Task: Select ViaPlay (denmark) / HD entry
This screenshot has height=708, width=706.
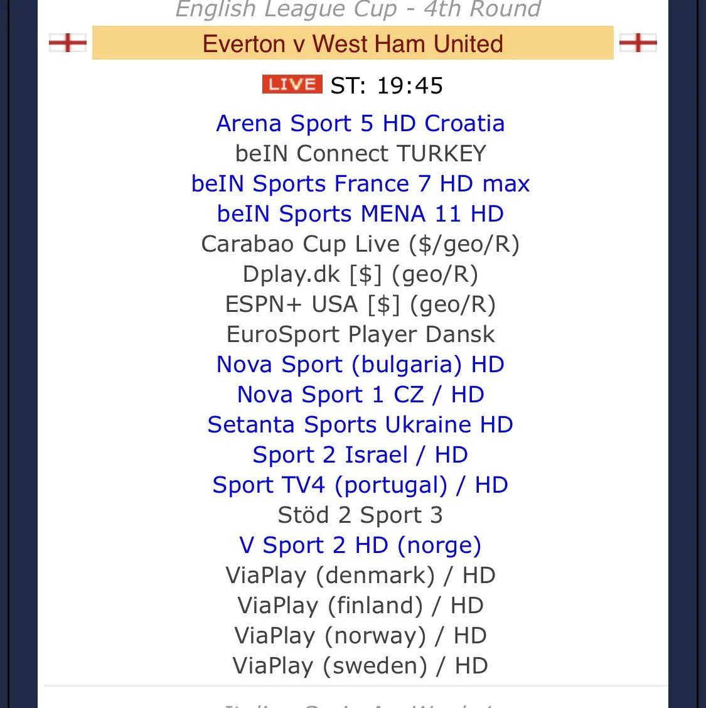Action: (360, 576)
